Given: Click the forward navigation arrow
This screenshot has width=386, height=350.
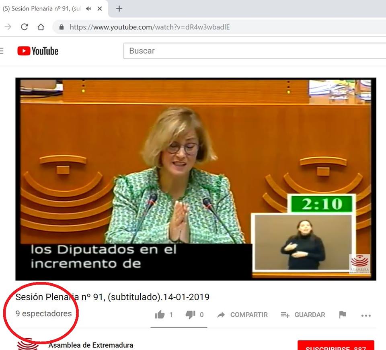Looking at the screenshot, I should click(8, 27).
